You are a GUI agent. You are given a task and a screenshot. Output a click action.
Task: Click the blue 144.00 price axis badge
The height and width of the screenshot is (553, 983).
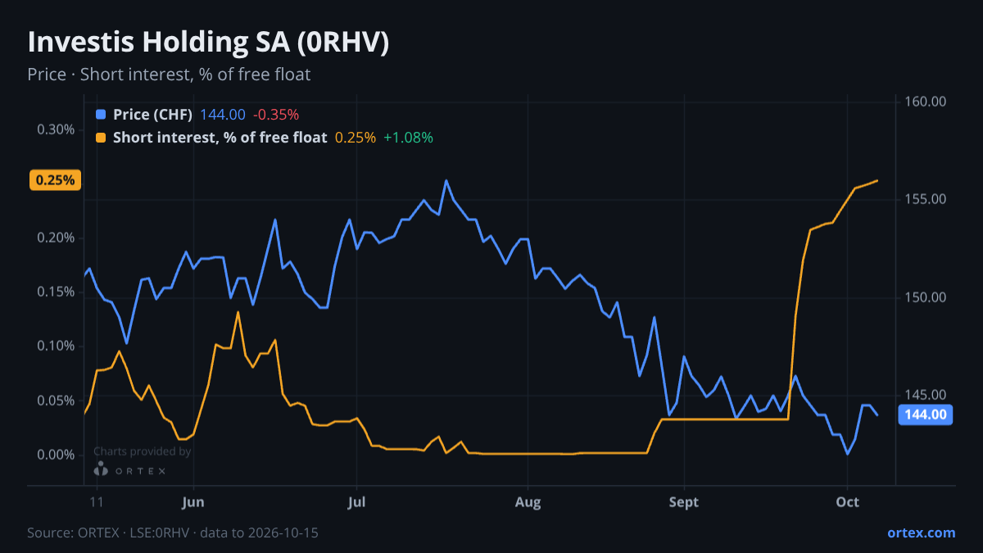pyautogui.click(x=926, y=415)
